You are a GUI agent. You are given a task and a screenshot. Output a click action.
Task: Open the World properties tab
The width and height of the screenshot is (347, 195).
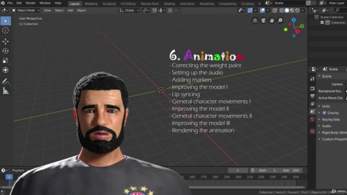(312, 119)
